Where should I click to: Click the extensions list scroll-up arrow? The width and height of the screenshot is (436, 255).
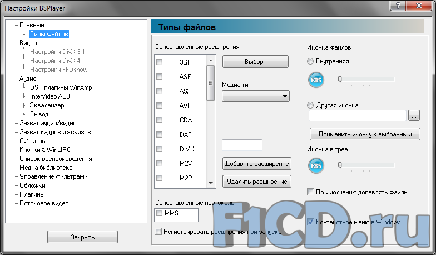tap(211, 60)
